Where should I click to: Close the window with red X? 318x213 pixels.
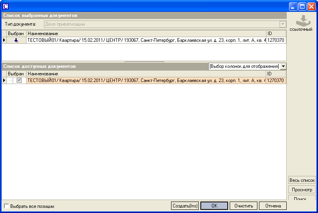coord(311,6)
